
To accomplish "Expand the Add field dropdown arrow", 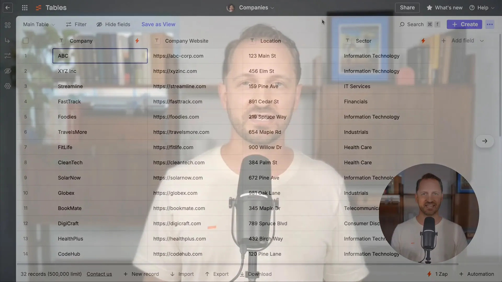I will 482,41.
